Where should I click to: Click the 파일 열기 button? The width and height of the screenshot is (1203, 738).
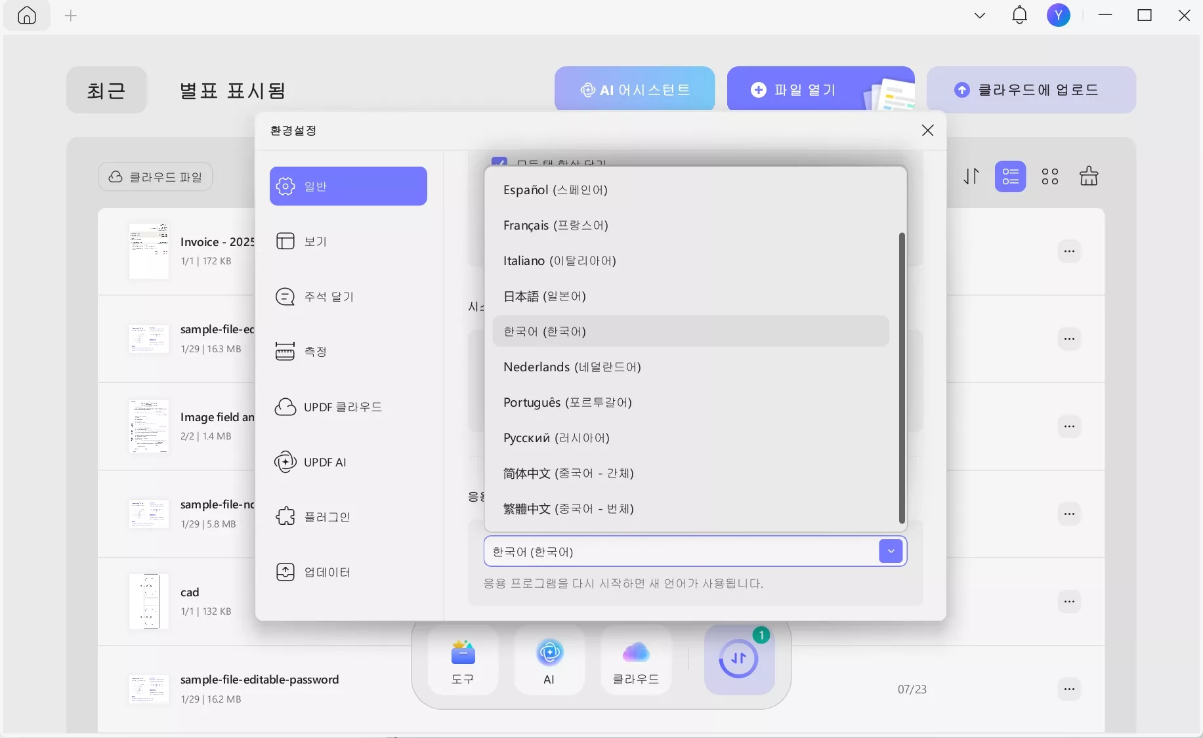pyautogui.click(x=820, y=89)
